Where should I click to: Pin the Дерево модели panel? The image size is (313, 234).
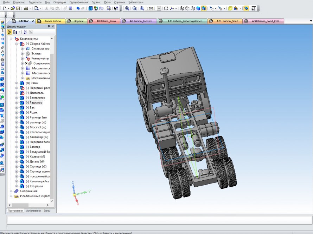(49, 26)
